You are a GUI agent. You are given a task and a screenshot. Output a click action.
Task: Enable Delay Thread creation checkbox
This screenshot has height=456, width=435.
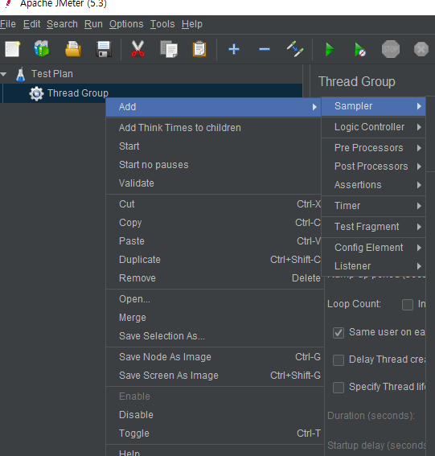339,360
